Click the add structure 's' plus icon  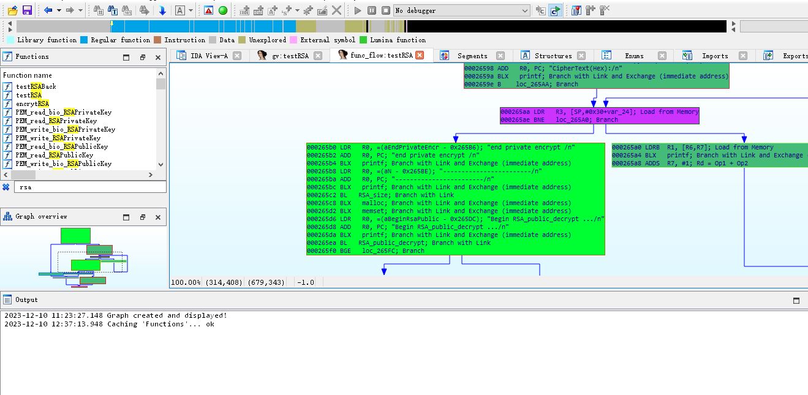287,10
